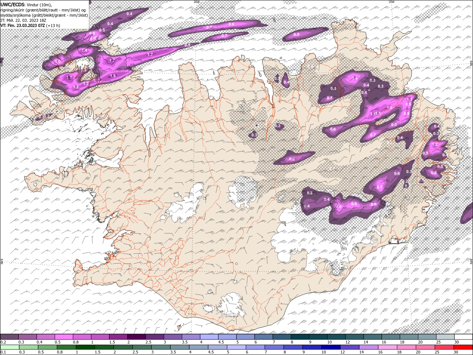Click the 1.9 snowfall value label

(113, 76)
